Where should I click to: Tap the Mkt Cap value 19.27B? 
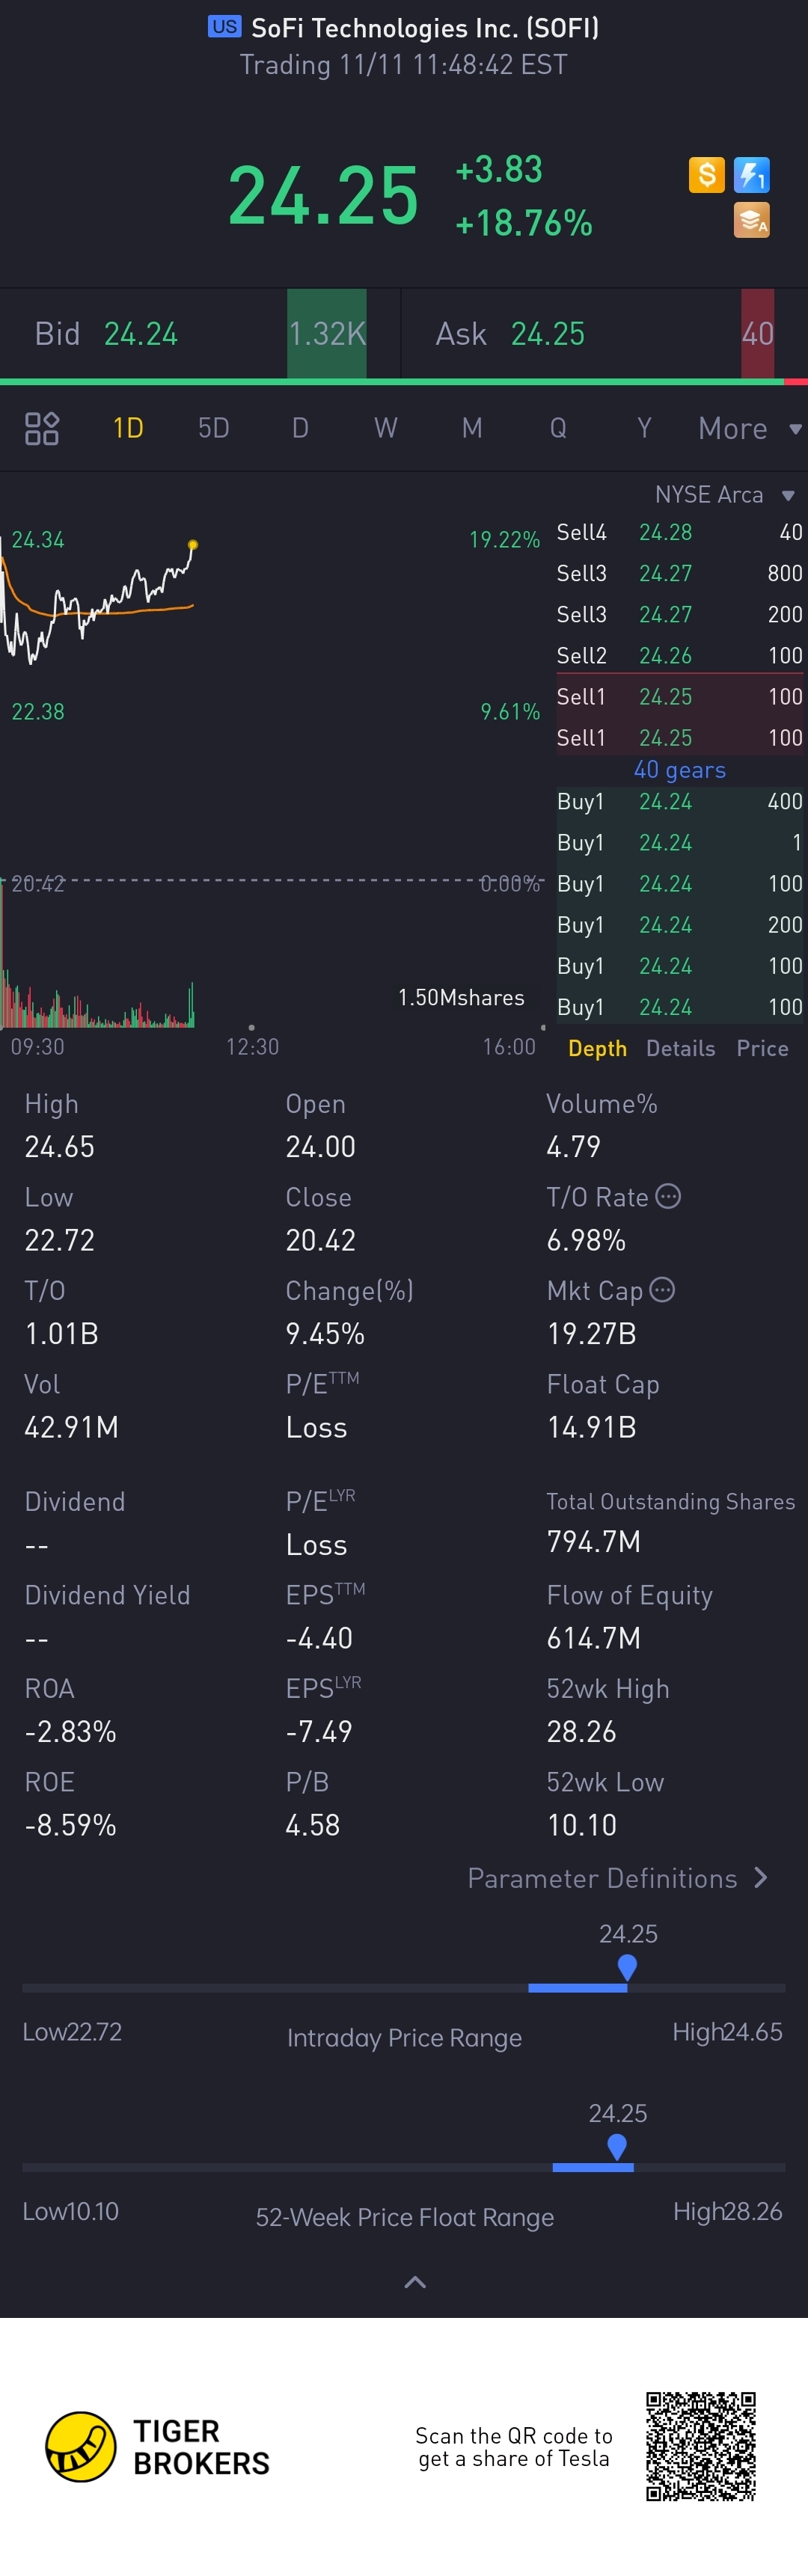tap(591, 1334)
